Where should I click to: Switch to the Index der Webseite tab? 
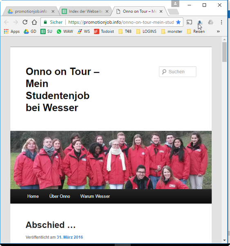point(85,11)
